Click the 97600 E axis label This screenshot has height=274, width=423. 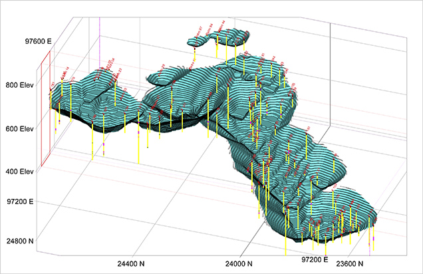pos(38,41)
